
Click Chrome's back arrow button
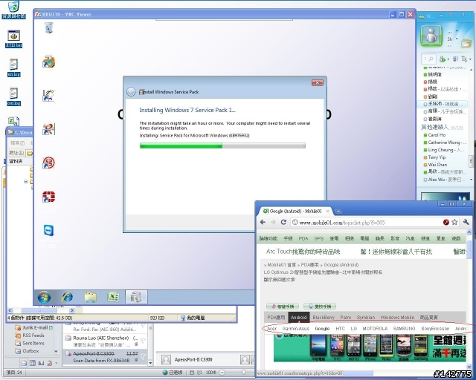click(x=263, y=222)
